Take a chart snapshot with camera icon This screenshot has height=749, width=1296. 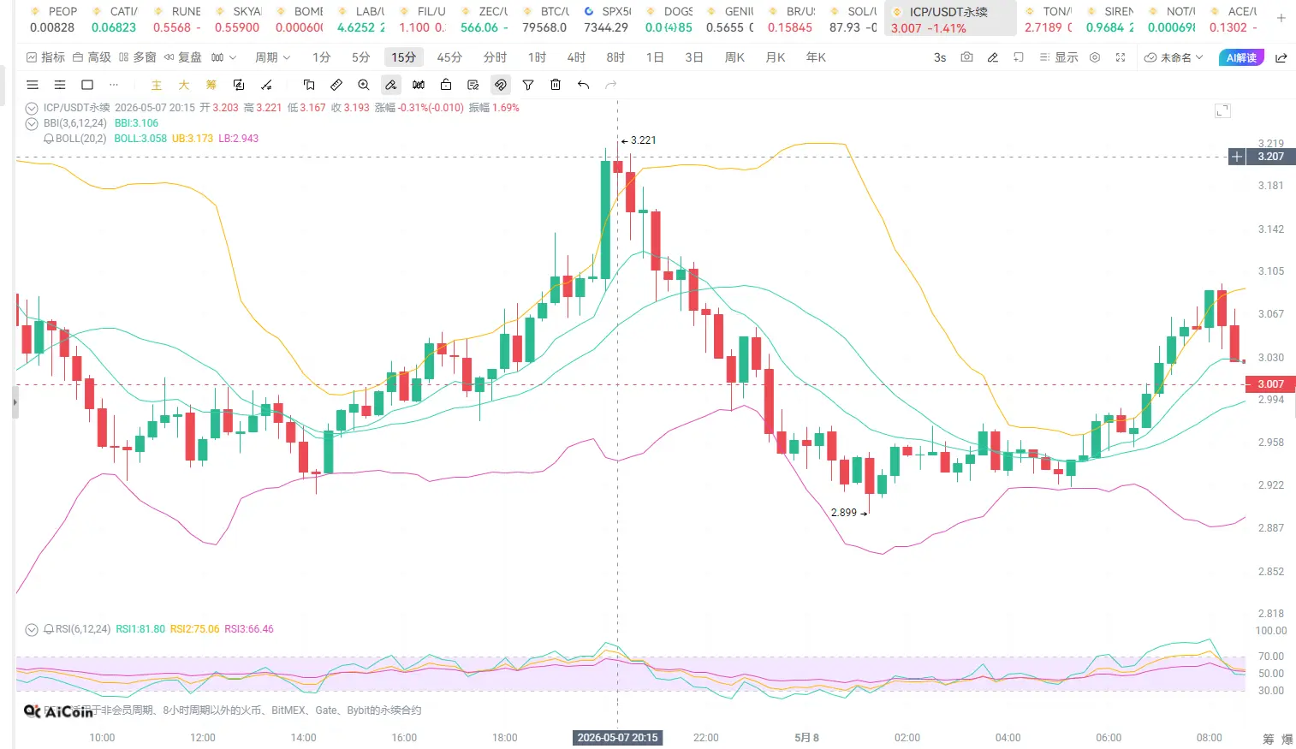[966, 57]
